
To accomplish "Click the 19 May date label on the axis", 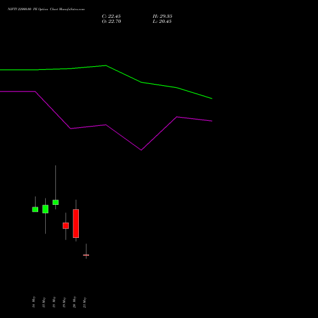I will (64, 302).
